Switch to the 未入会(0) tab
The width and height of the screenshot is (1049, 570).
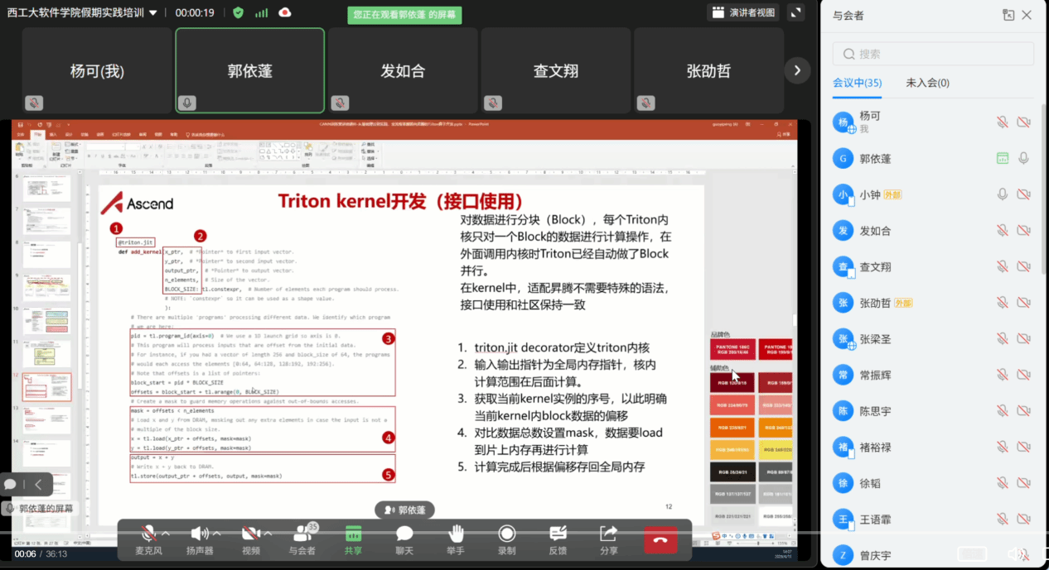click(x=927, y=83)
